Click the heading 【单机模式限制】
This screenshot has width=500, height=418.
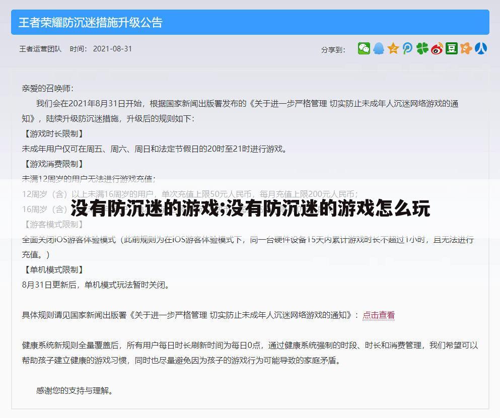[54, 270]
